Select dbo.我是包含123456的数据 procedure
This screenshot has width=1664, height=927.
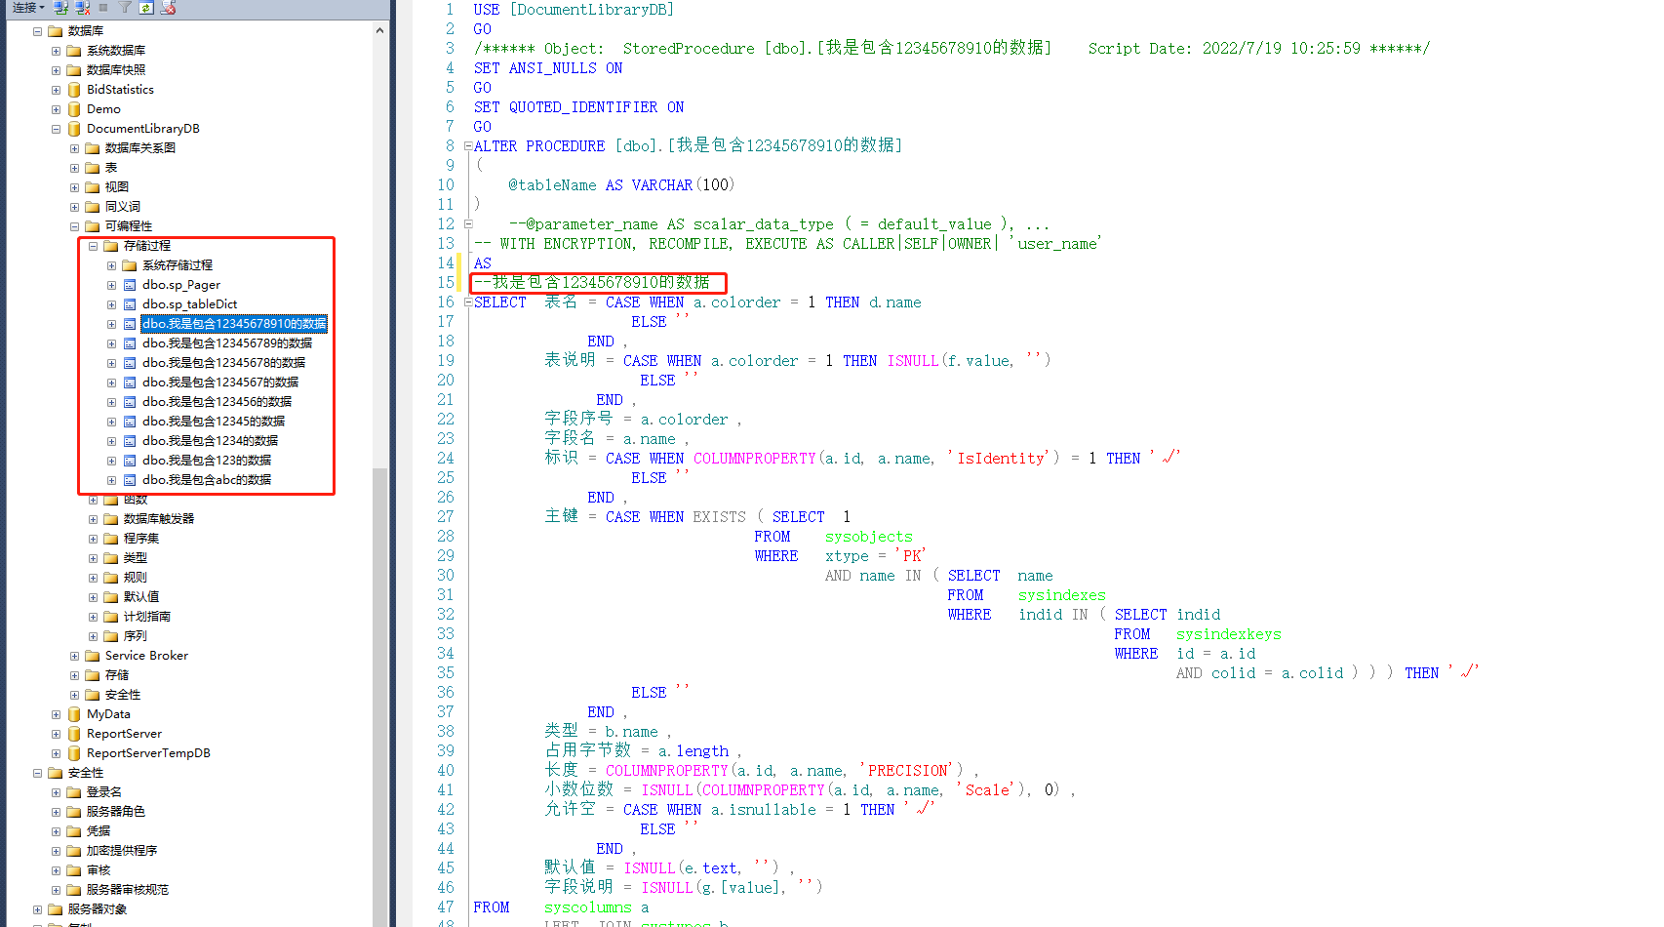(x=217, y=402)
